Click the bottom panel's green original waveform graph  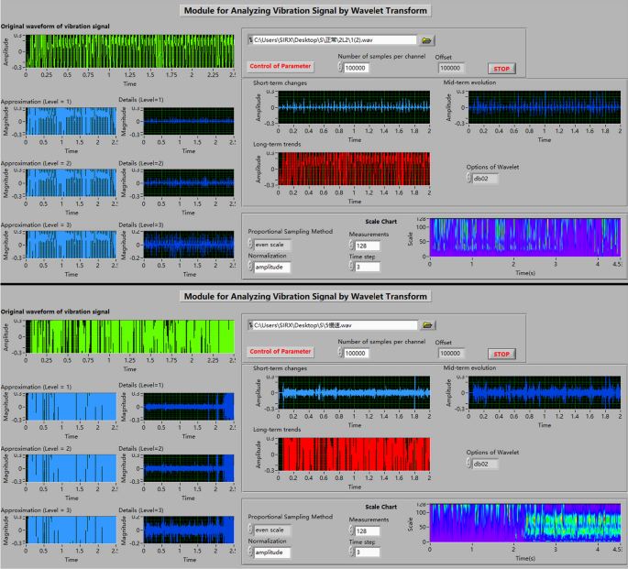pos(130,335)
